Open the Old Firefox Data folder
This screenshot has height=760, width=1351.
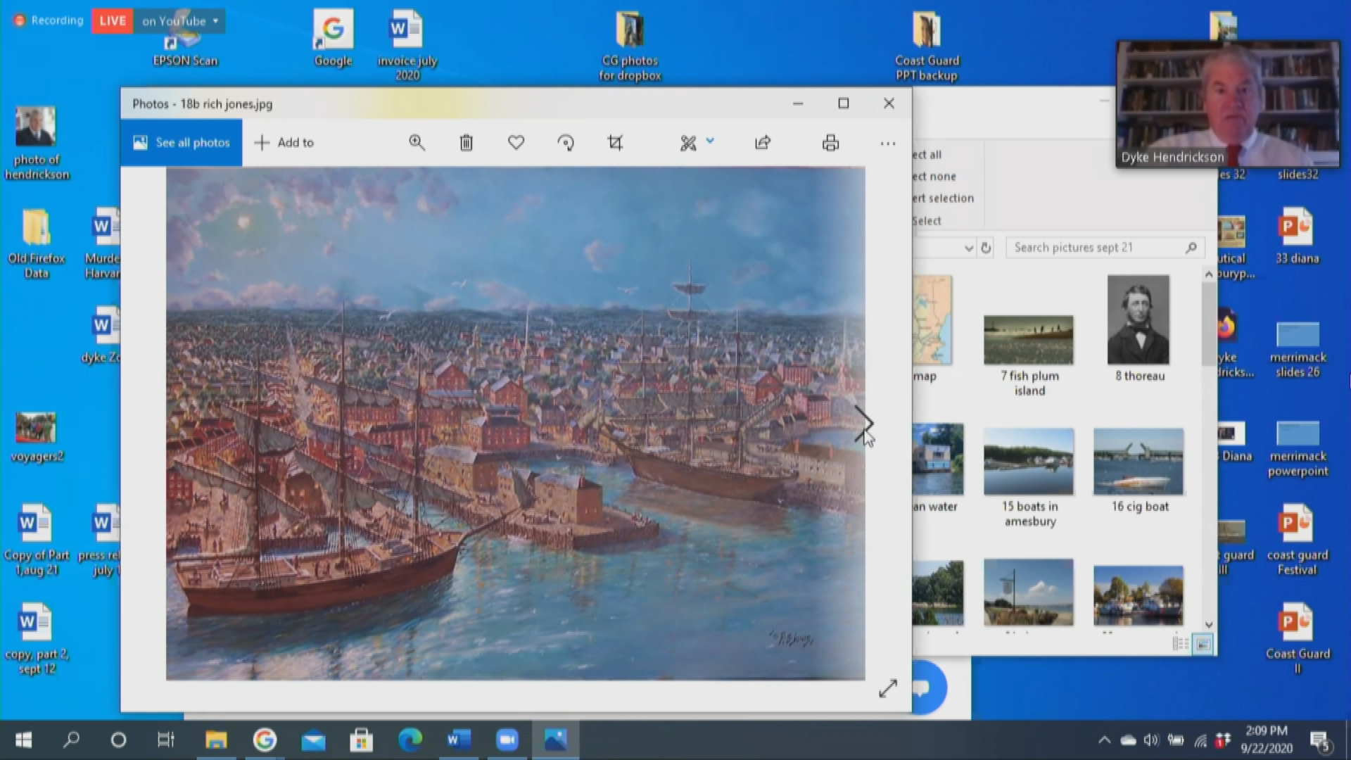(x=37, y=243)
